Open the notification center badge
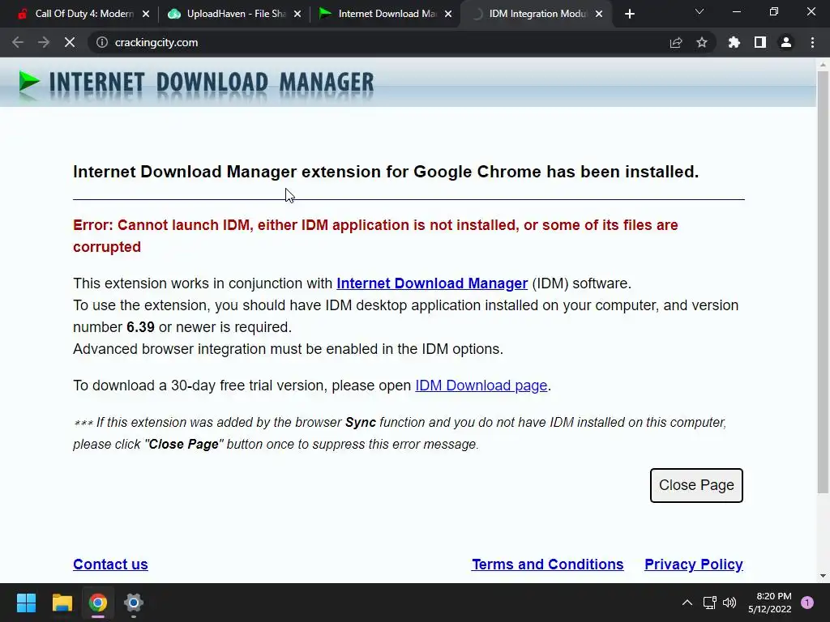The image size is (830, 622). coord(807,603)
